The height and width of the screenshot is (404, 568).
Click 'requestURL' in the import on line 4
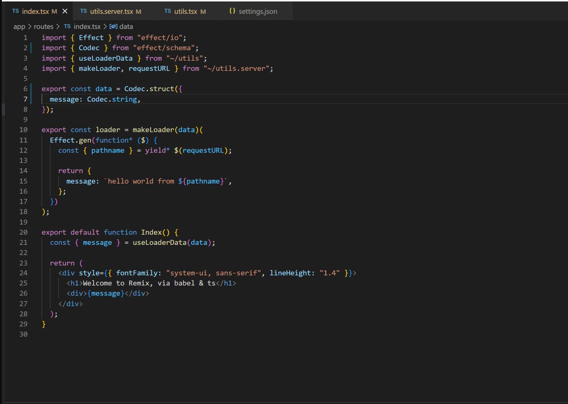tap(149, 69)
